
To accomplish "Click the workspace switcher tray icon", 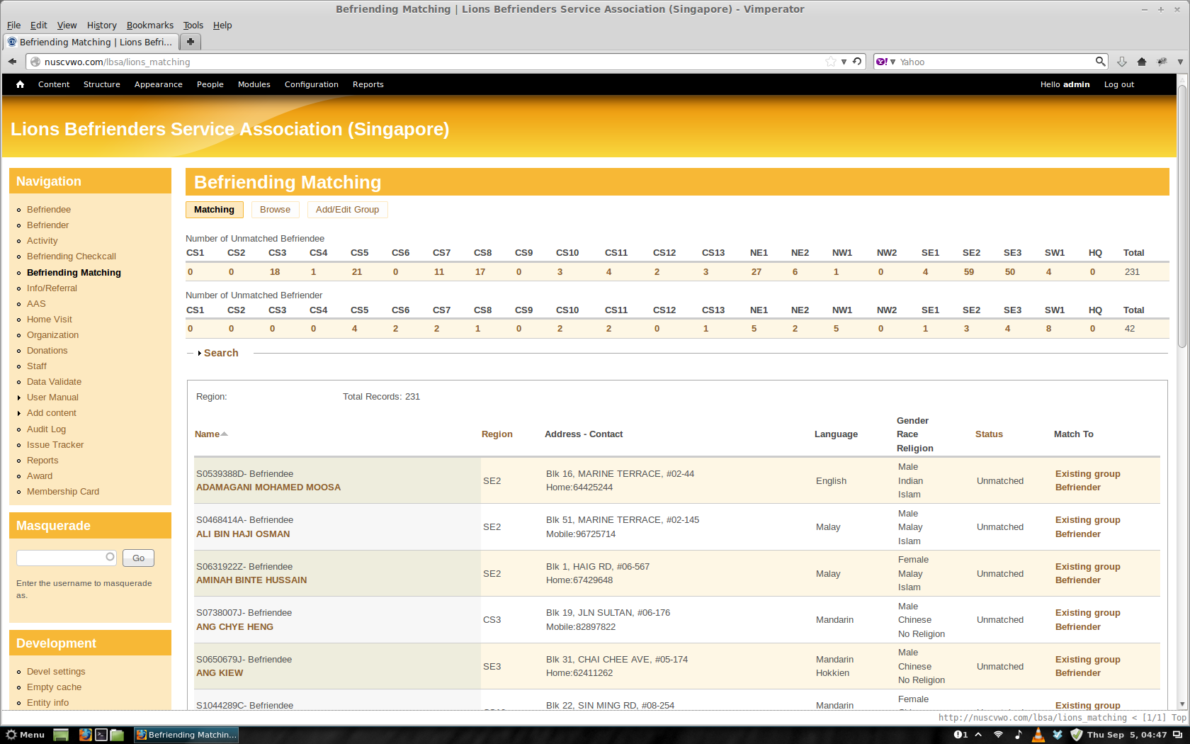I will 1177,735.
